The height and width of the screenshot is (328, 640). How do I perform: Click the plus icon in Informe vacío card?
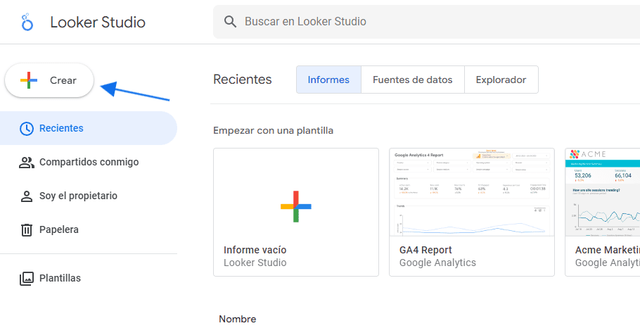pos(296,206)
